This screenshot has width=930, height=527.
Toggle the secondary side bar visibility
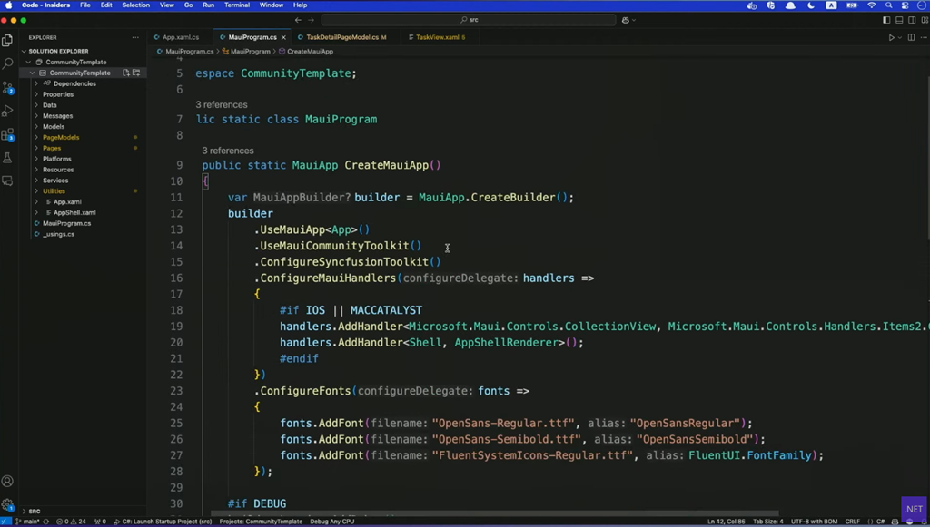pyautogui.click(x=911, y=20)
